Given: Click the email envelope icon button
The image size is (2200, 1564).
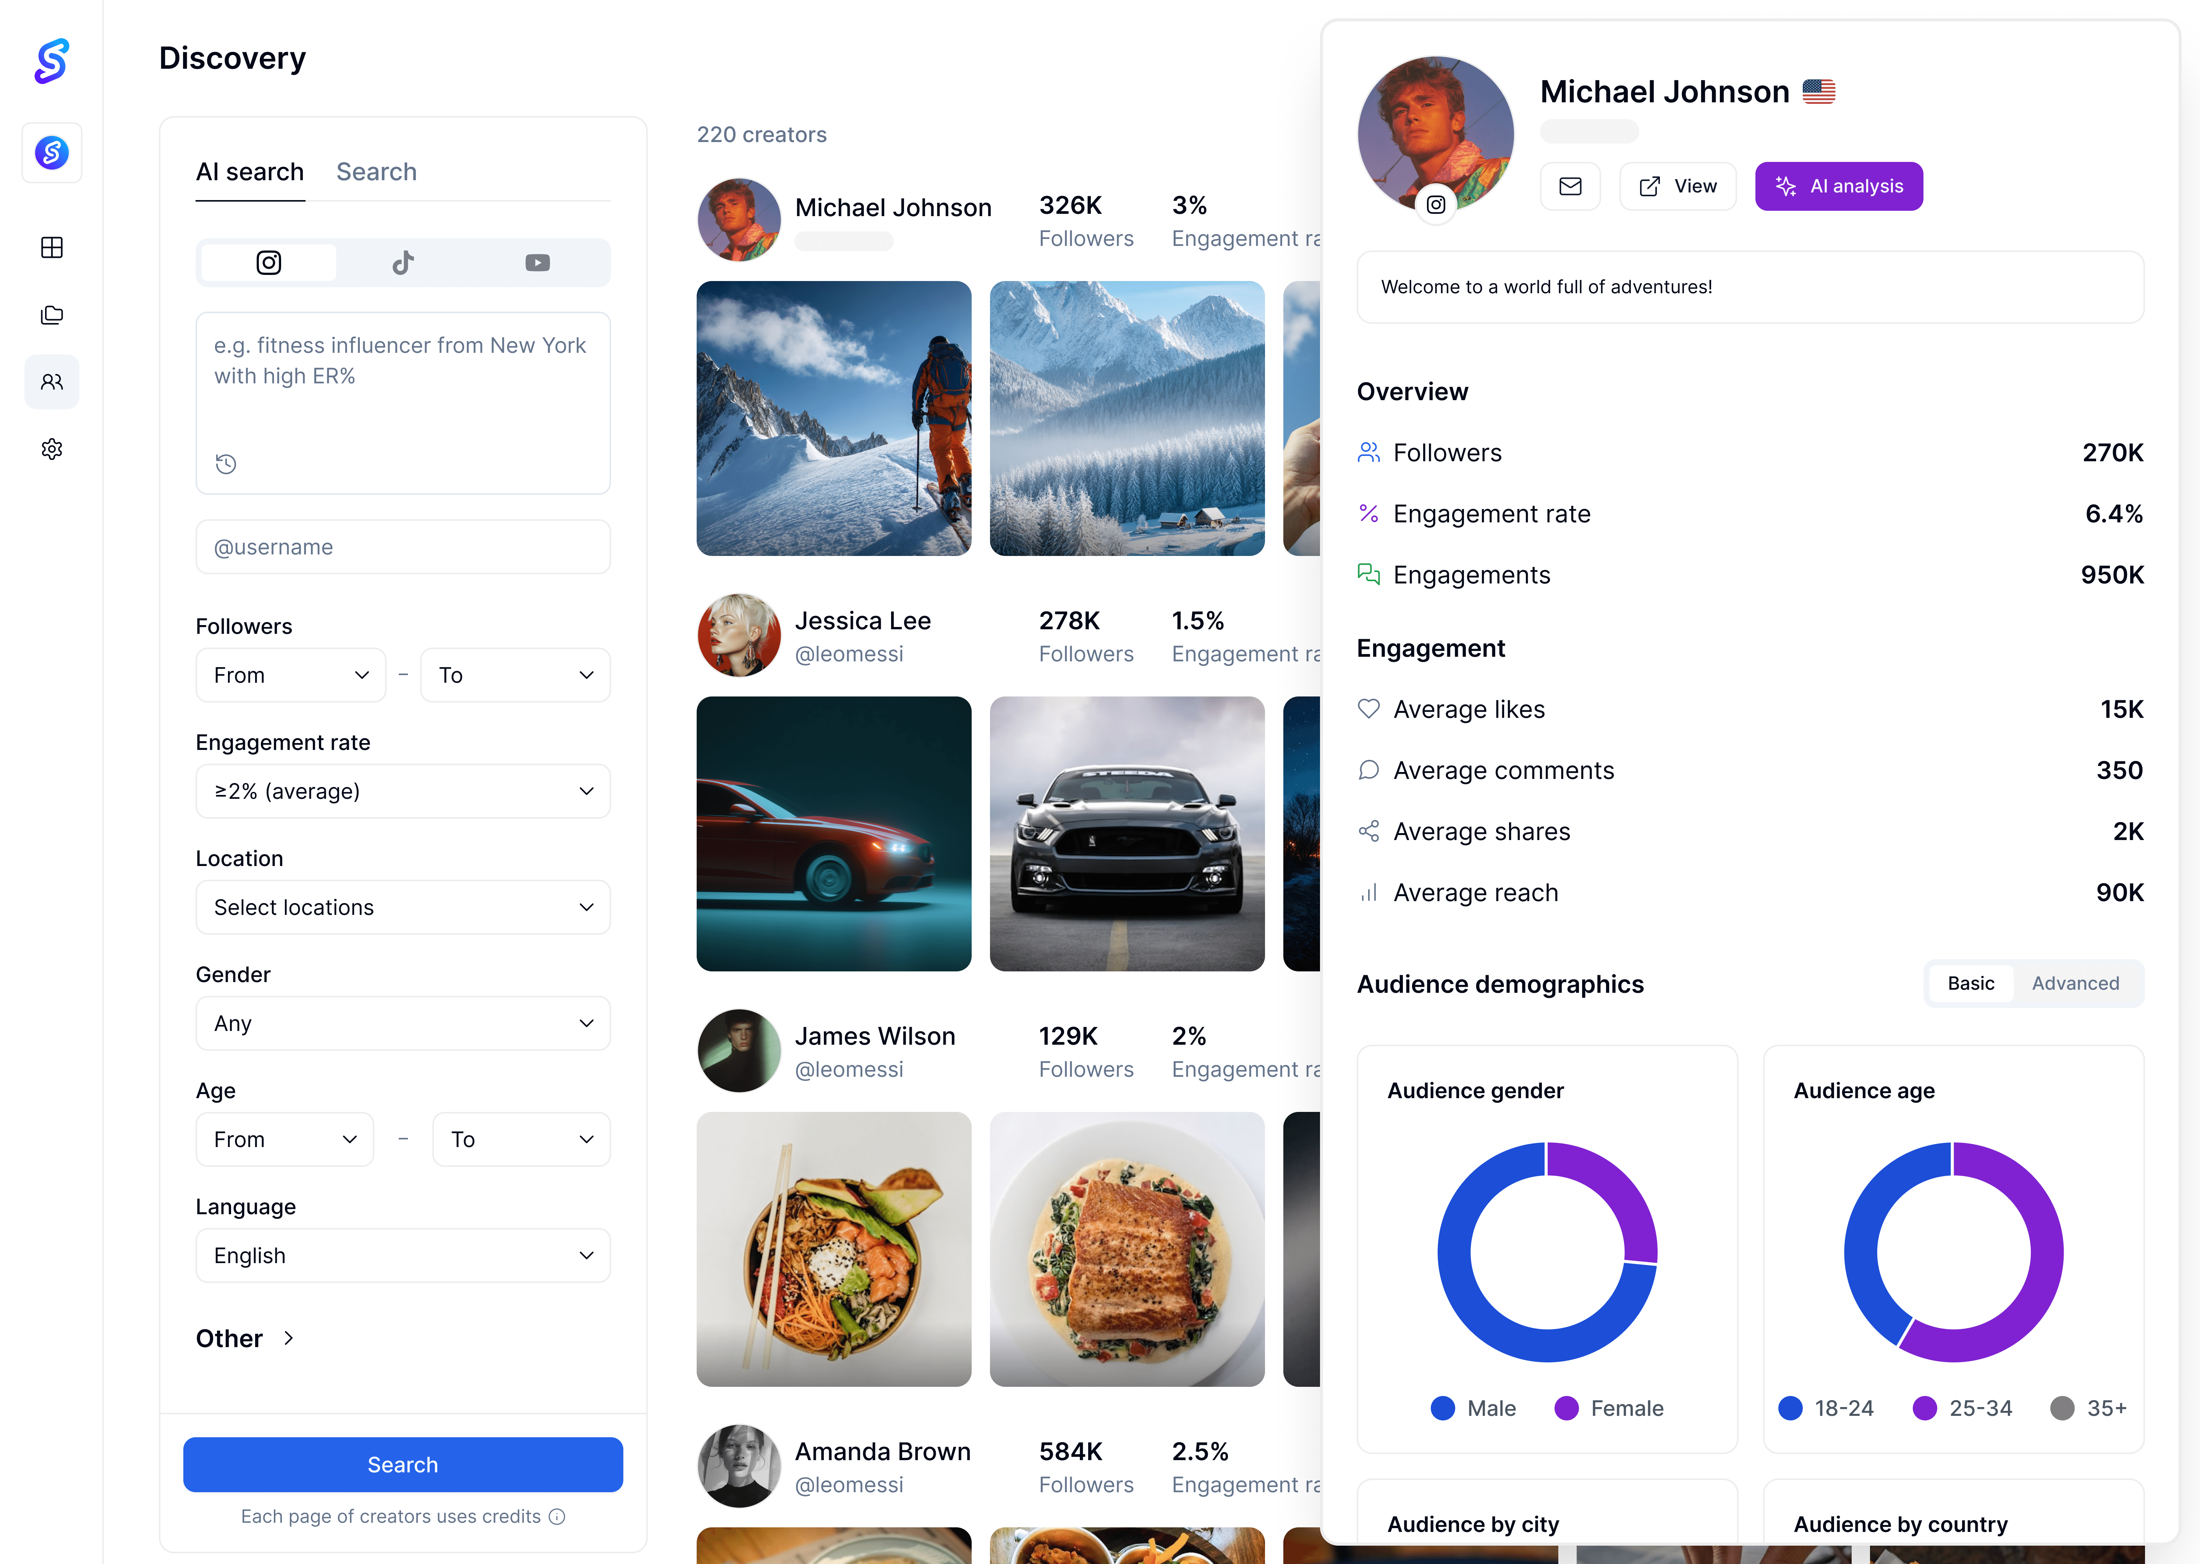Looking at the screenshot, I should tap(1570, 186).
